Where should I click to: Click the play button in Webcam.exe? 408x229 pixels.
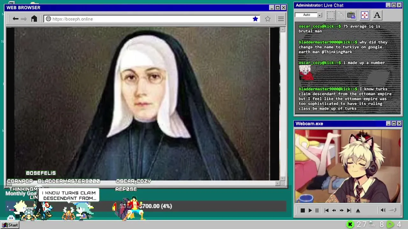pyautogui.click(x=310, y=210)
